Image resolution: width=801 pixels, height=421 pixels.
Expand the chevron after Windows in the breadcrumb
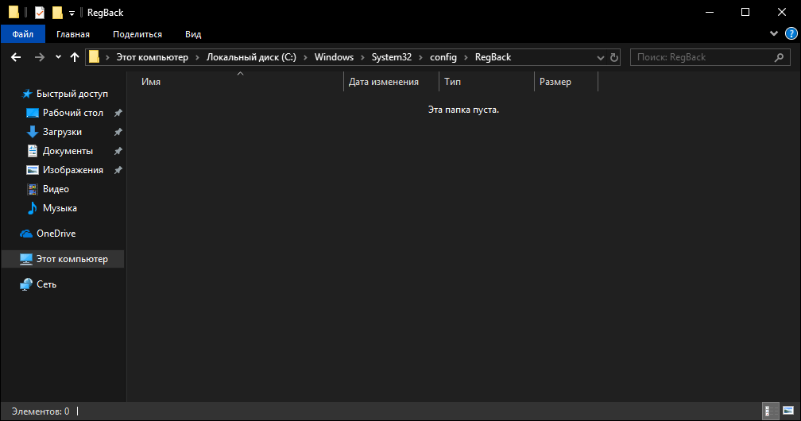point(362,57)
